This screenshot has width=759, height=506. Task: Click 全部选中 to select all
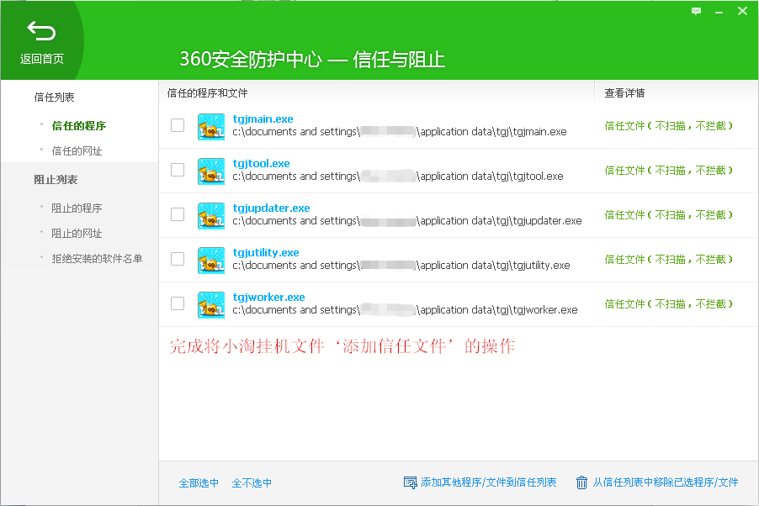click(x=199, y=482)
